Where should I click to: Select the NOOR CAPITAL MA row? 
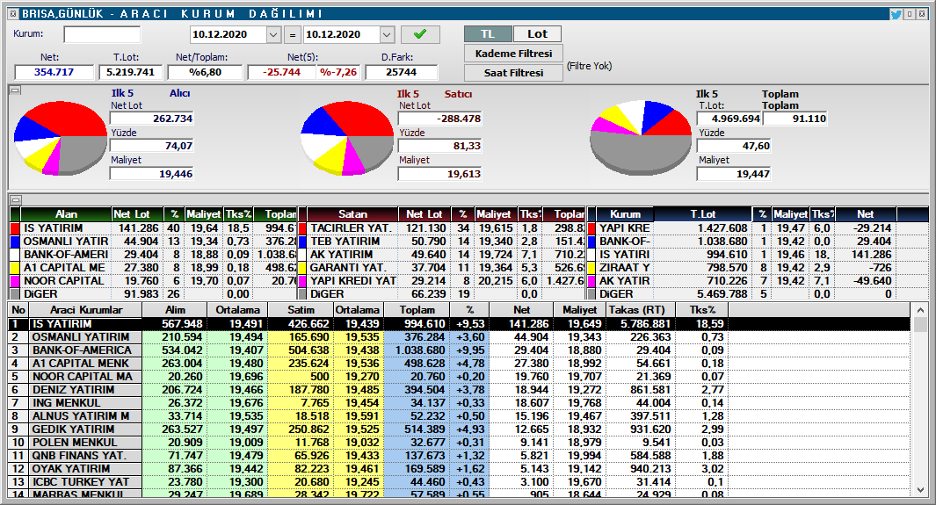pos(460,376)
